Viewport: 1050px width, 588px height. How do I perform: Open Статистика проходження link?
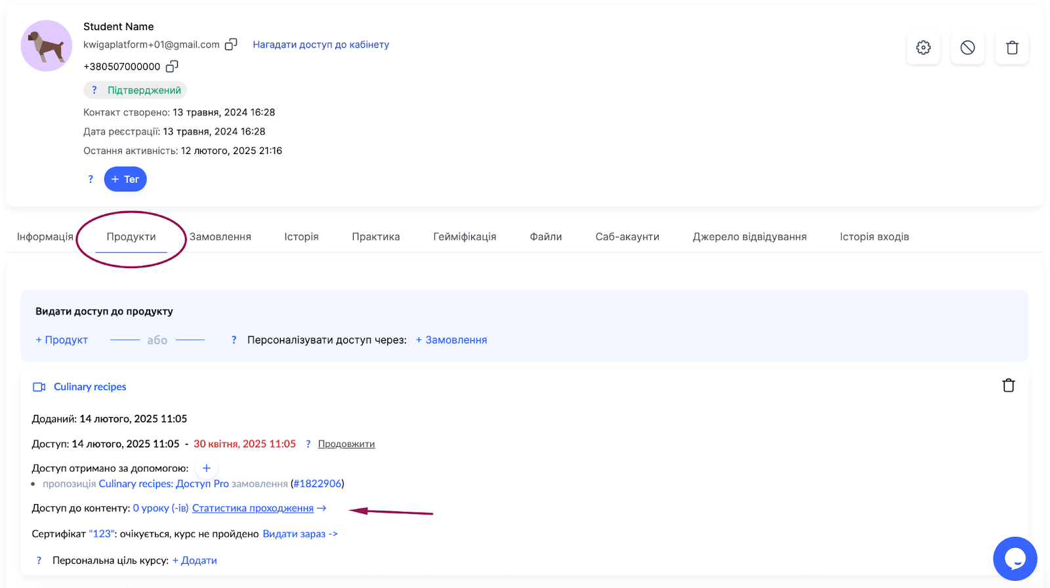point(253,508)
